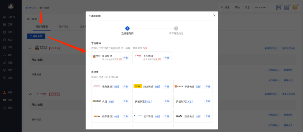Click the 信丰物流 logo
Viewport: 303px width, 132px height.
point(138,116)
